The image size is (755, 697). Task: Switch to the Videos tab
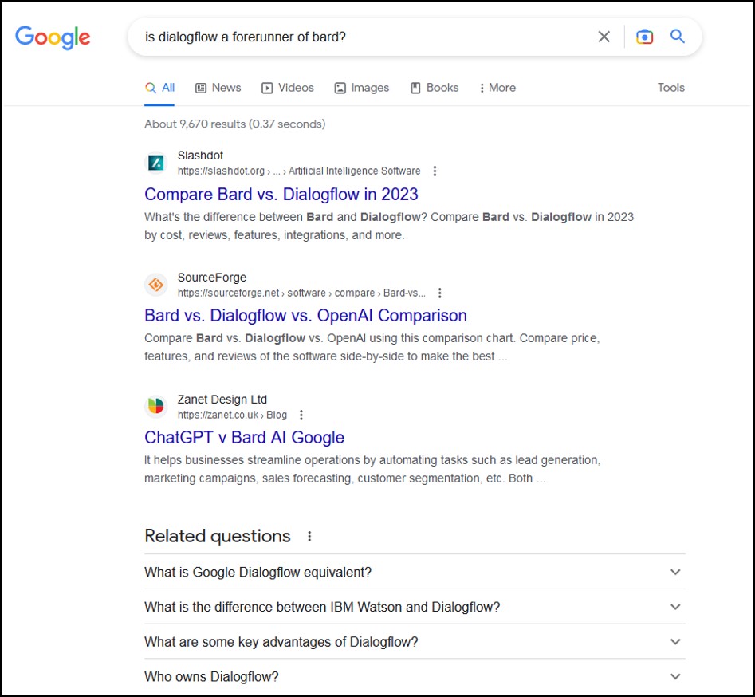(288, 88)
